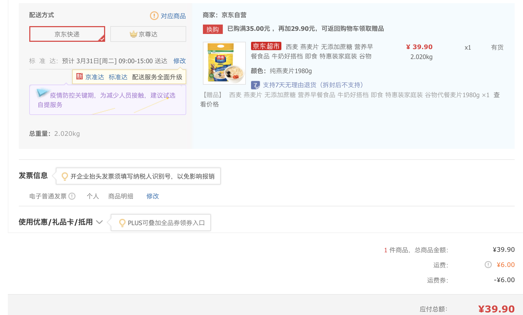The width and height of the screenshot is (523, 315).
Task: Click the 换购 red tag
Action: [213, 29]
